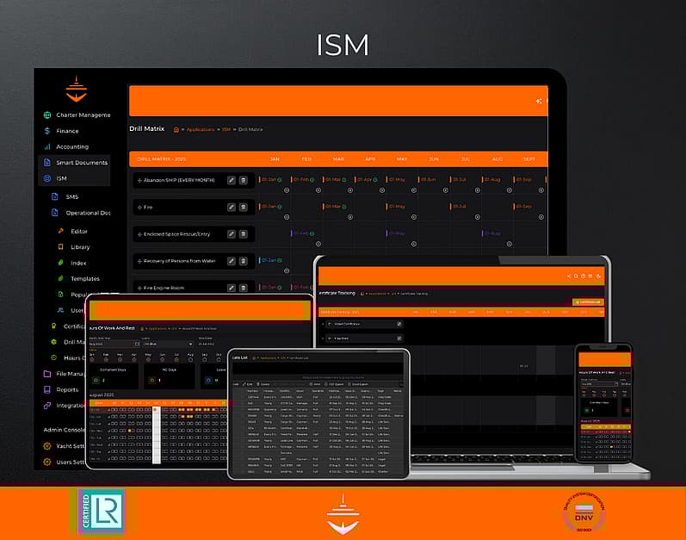
Task: Click the Users Settings gear icon
Action: pyautogui.click(x=47, y=462)
